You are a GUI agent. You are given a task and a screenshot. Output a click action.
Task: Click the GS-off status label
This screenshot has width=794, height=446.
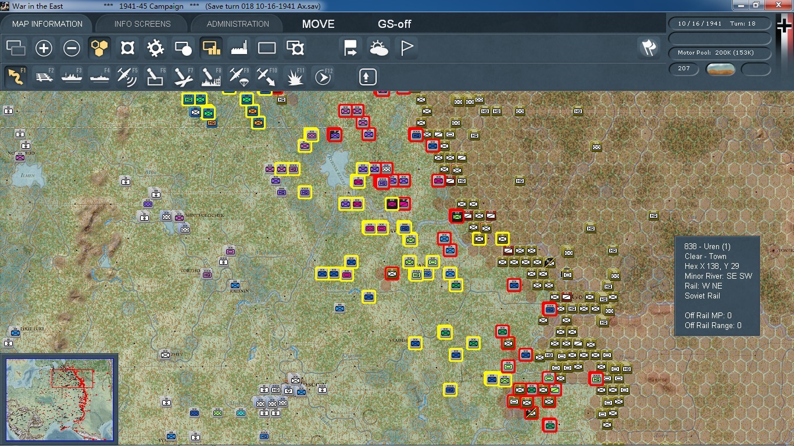(x=395, y=24)
